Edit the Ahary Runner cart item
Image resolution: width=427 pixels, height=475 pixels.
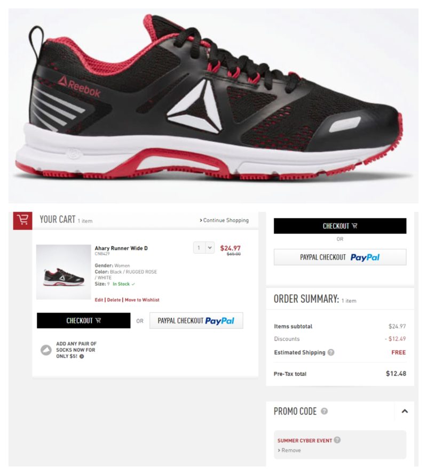click(x=99, y=300)
